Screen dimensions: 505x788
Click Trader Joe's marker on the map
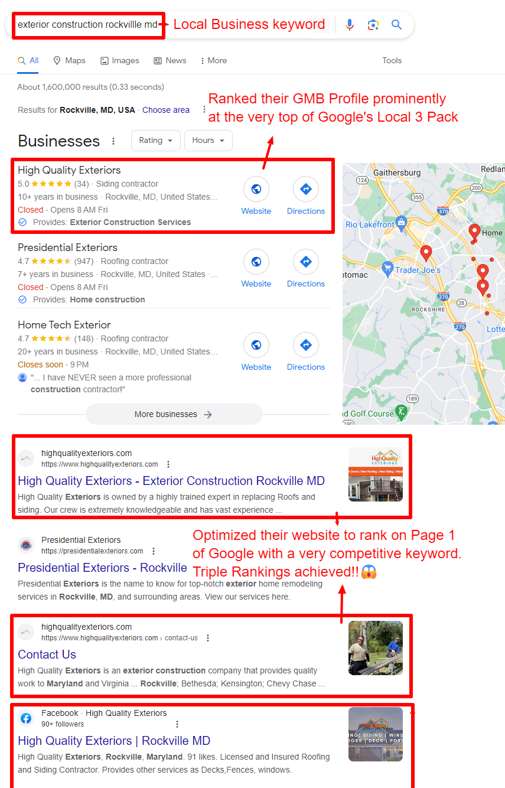tap(387, 269)
